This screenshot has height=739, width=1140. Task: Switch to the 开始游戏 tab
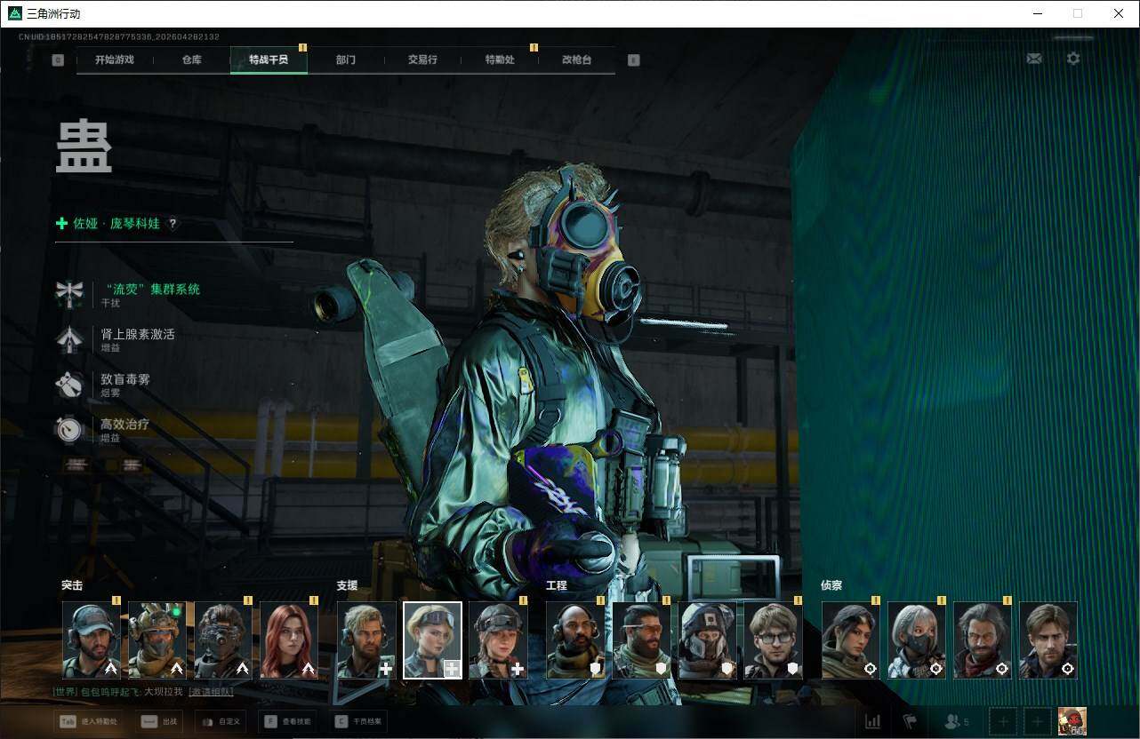(x=115, y=60)
